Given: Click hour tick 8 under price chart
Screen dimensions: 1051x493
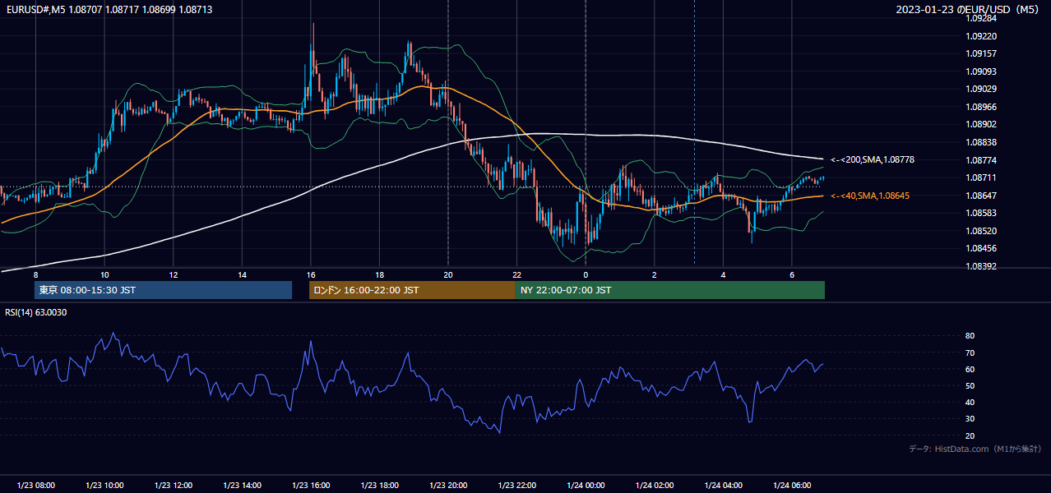Looking at the screenshot, I should click(x=35, y=274).
